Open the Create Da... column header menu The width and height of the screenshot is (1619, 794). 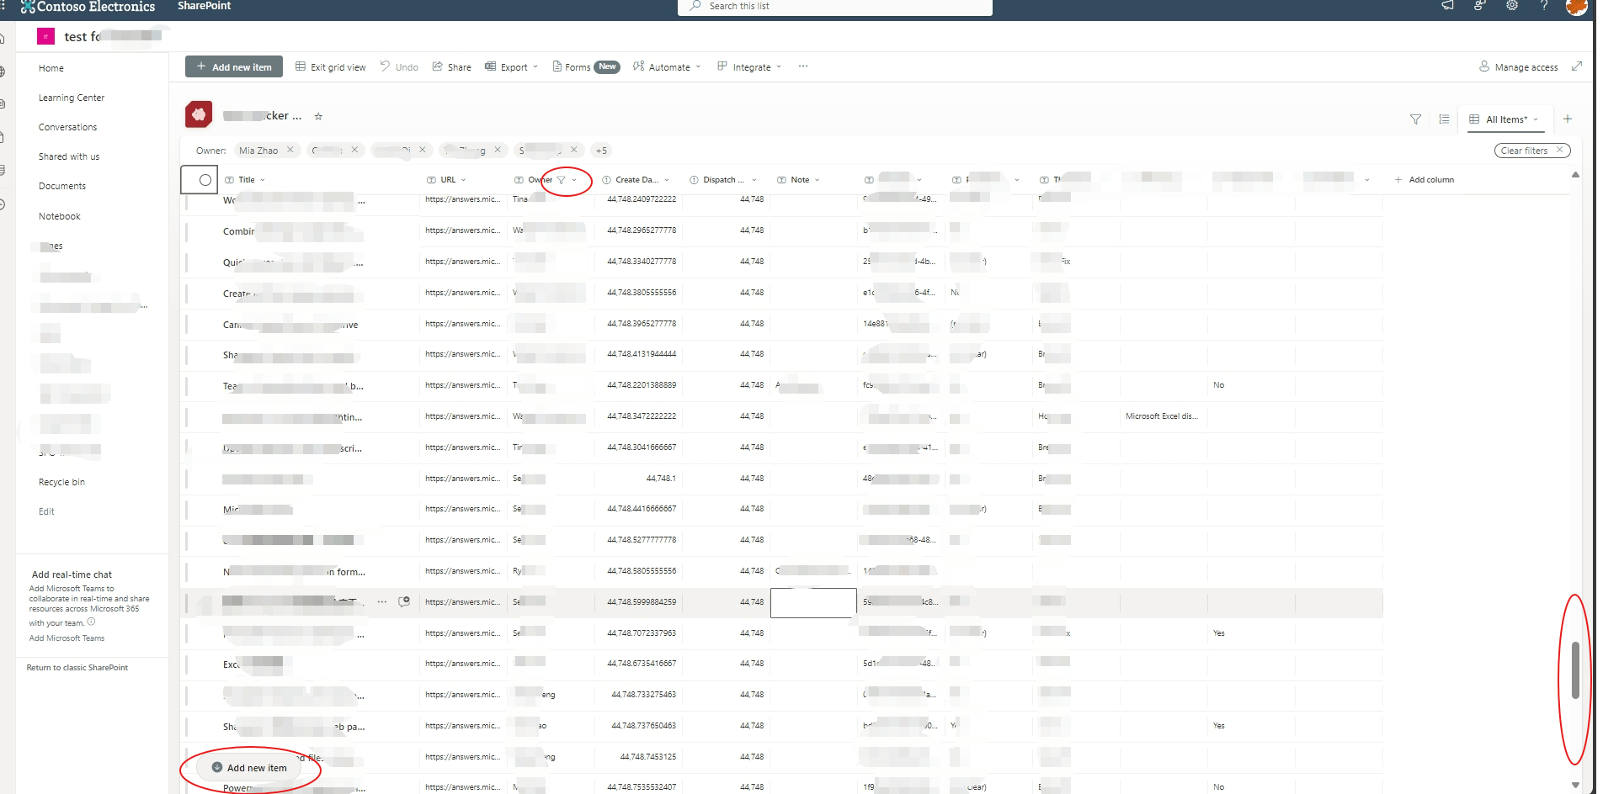(x=636, y=180)
